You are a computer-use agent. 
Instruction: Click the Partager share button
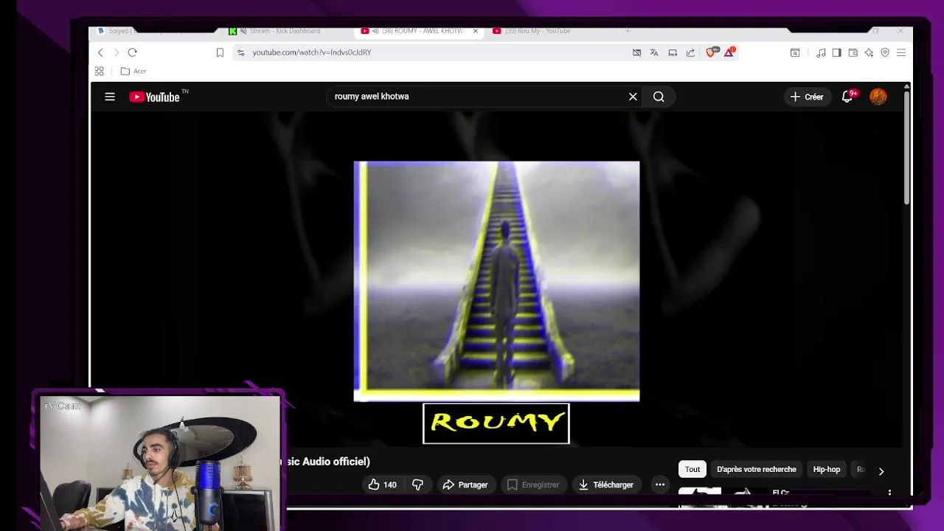465,485
